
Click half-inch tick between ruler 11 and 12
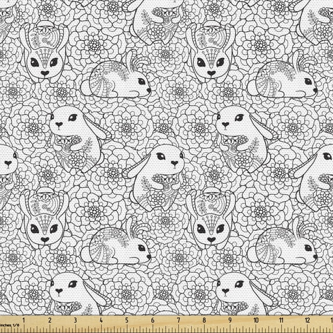(x=294, y=329)
